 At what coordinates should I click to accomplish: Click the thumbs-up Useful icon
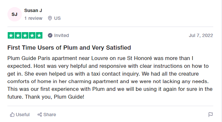click(12, 115)
